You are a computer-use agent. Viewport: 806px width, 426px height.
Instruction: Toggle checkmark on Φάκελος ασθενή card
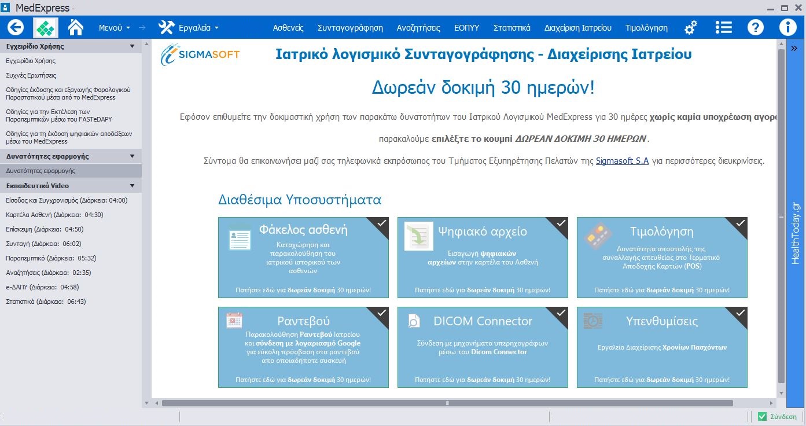[x=381, y=223]
